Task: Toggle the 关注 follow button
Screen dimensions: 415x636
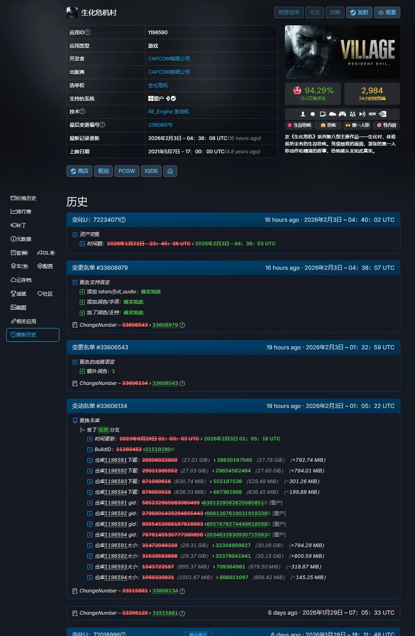Action: 314,12
